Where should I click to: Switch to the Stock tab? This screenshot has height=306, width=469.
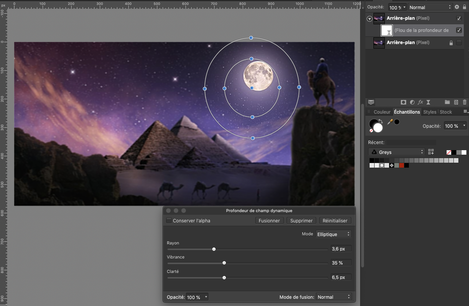[446, 112]
